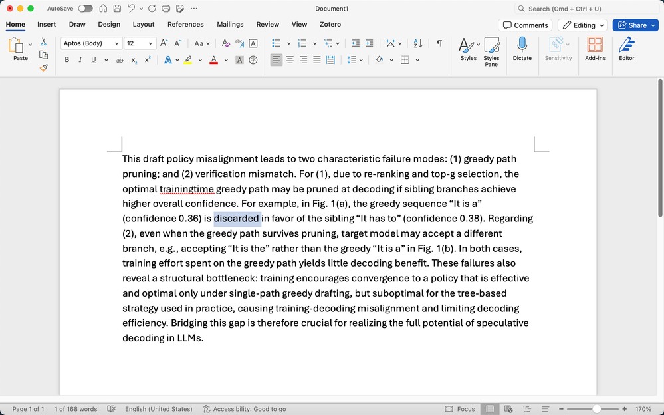This screenshot has width=664, height=415.
Task: Click the Sort A-Z icon
Action: (x=417, y=43)
